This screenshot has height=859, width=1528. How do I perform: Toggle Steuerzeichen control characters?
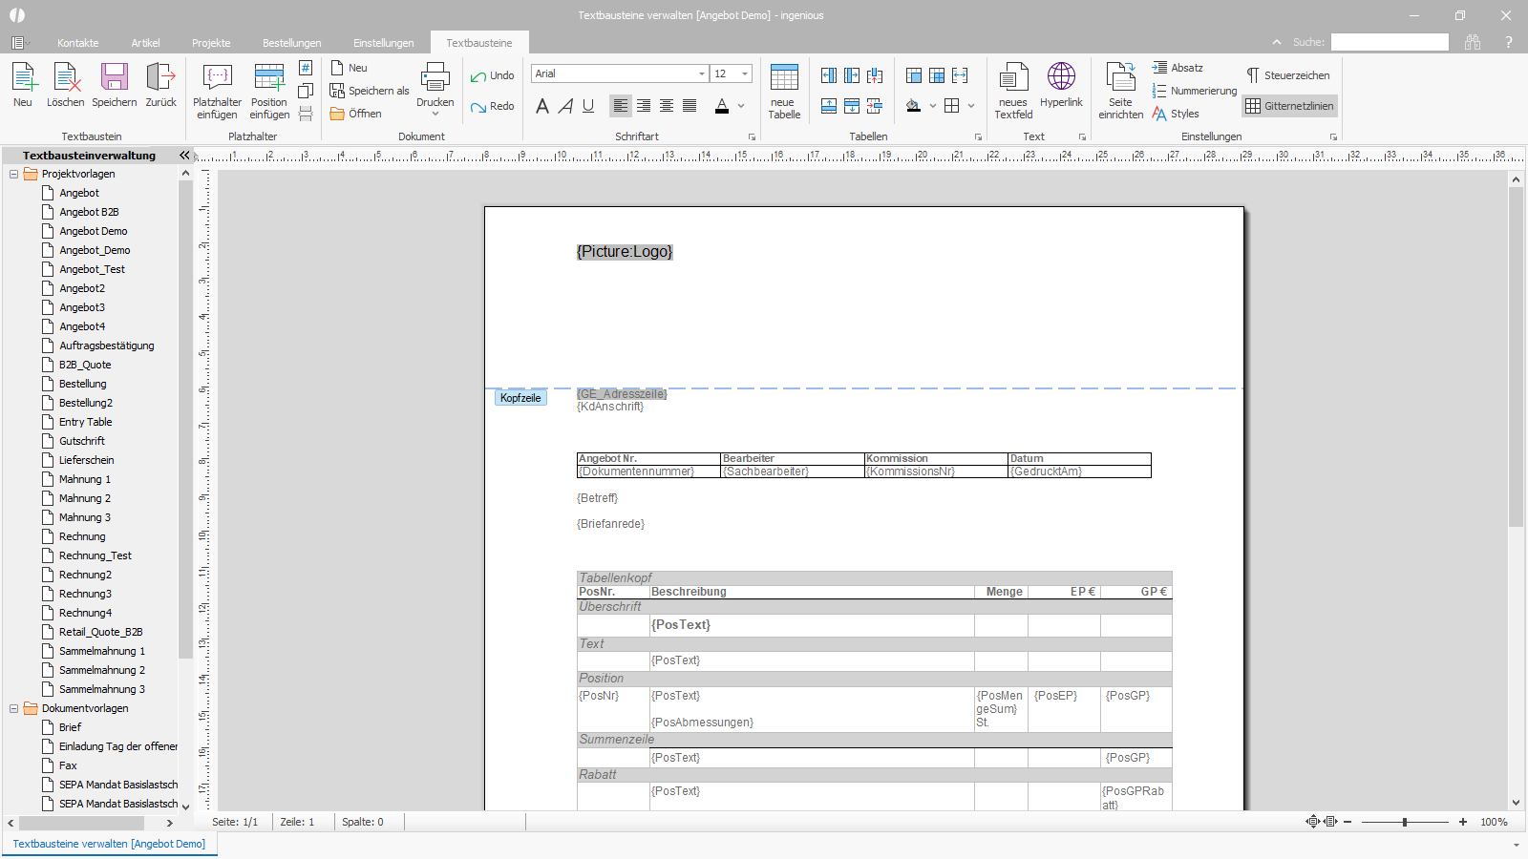pyautogui.click(x=1287, y=75)
